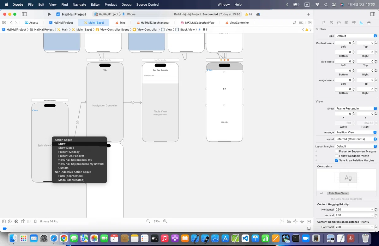Toggle editor options lines icon
Image resolution: width=379 pixels, height=246 pixels.
tap(301, 23)
